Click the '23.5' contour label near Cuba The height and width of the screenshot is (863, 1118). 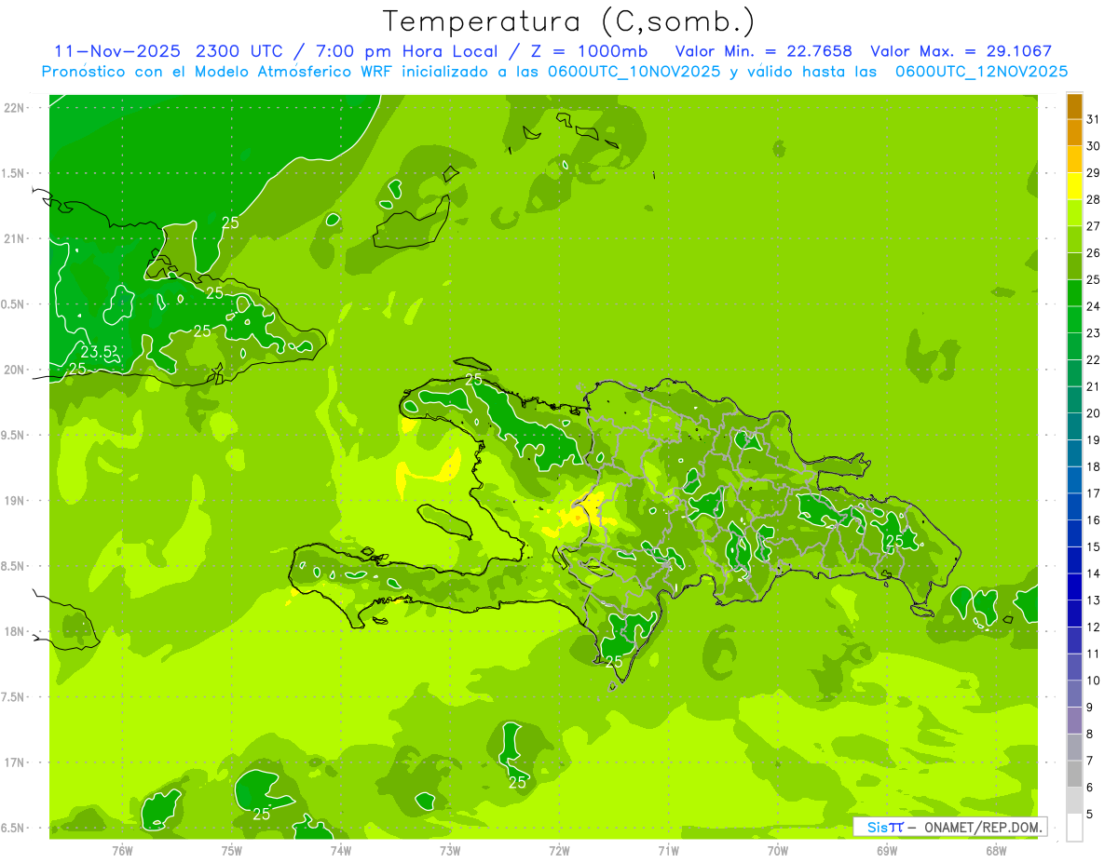[x=97, y=352]
